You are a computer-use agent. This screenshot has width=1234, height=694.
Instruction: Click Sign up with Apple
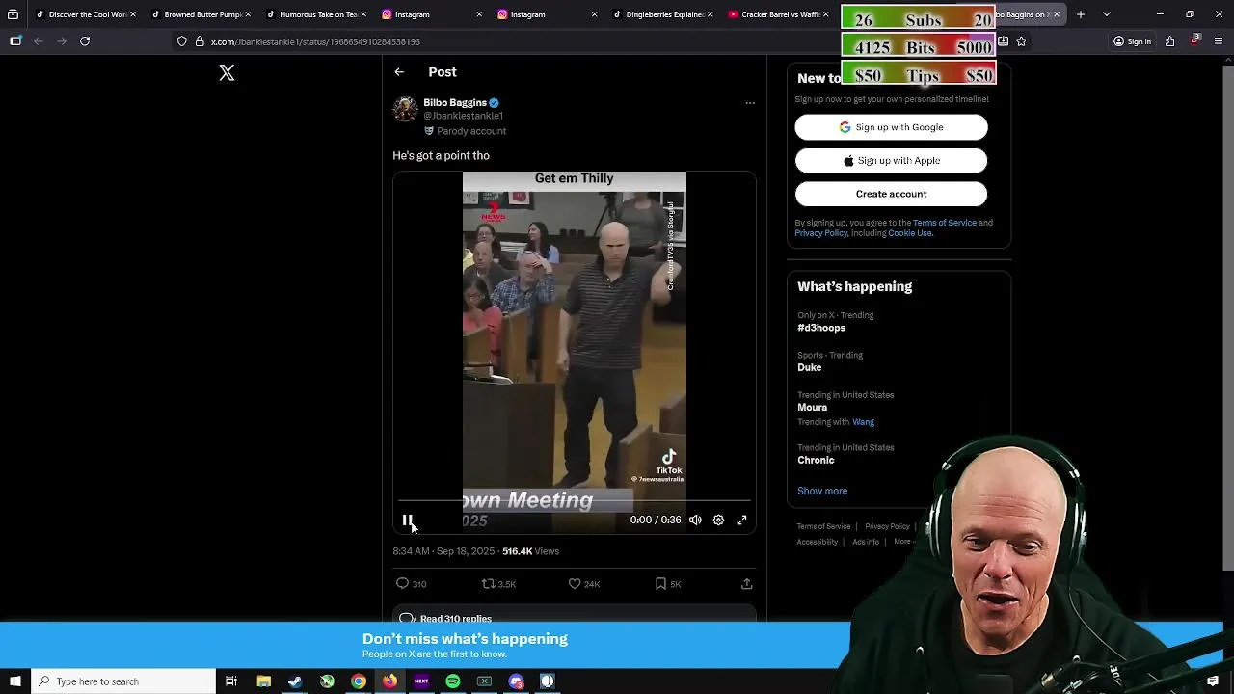pos(891,161)
